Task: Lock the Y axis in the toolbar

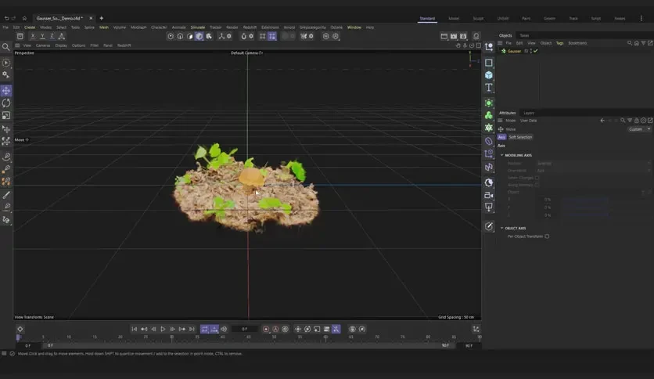Action: click(x=42, y=36)
